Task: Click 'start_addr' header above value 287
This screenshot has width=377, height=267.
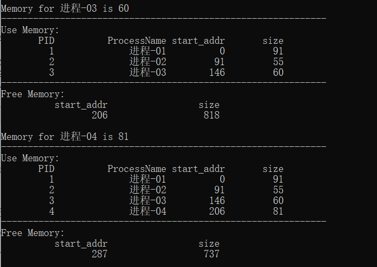Action: coord(81,244)
